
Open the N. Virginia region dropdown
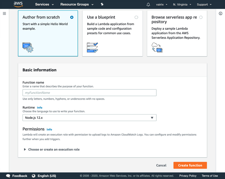tap(182, 5)
